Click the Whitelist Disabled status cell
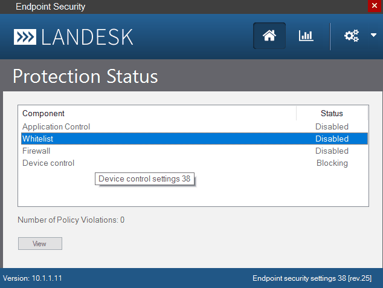Image resolution: width=383 pixels, height=288 pixels. click(332, 139)
